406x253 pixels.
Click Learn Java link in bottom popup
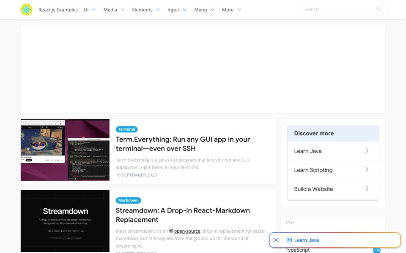coord(307,240)
